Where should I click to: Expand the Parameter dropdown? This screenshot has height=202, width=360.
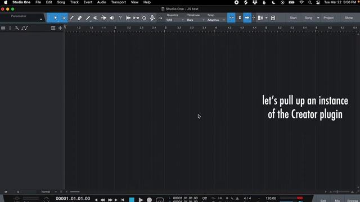41,20
